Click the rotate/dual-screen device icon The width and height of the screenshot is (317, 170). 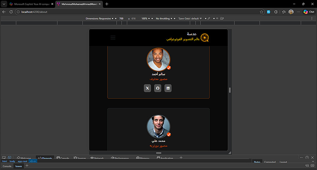point(222,19)
